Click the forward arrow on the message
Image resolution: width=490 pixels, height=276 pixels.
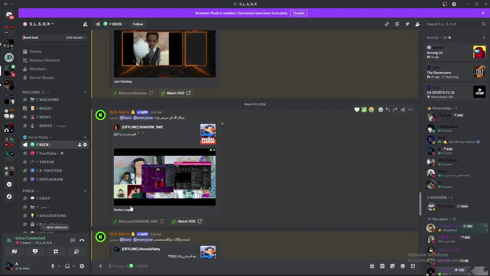[x=395, y=110]
